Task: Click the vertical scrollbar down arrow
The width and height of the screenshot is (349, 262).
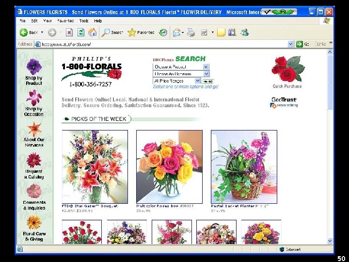Action: [x=330, y=241]
